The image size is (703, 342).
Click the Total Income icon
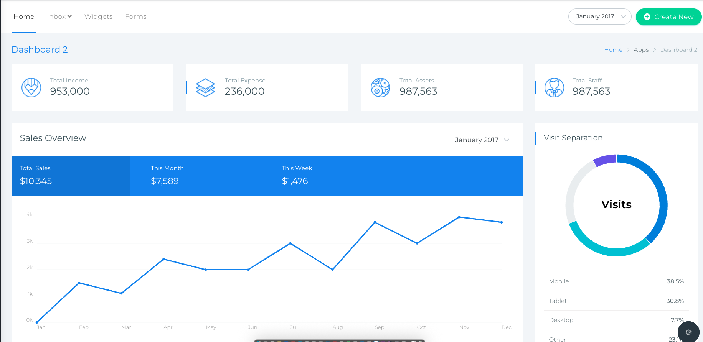point(31,87)
